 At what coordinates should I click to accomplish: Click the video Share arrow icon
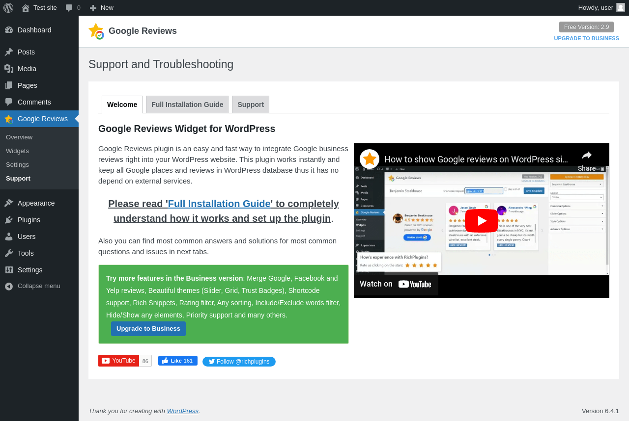point(587,156)
